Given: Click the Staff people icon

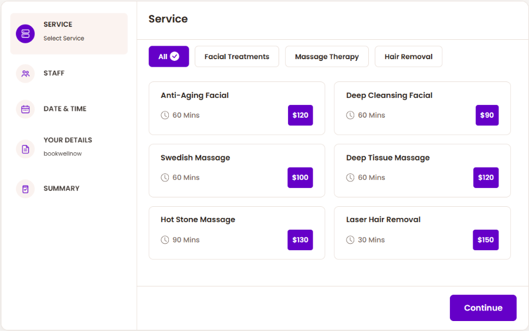Looking at the screenshot, I should (x=25, y=73).
